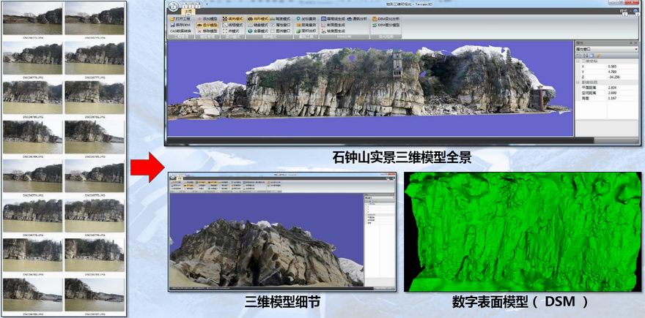Click the X value 0.385
645x318 pixels.
pos(612,67)
